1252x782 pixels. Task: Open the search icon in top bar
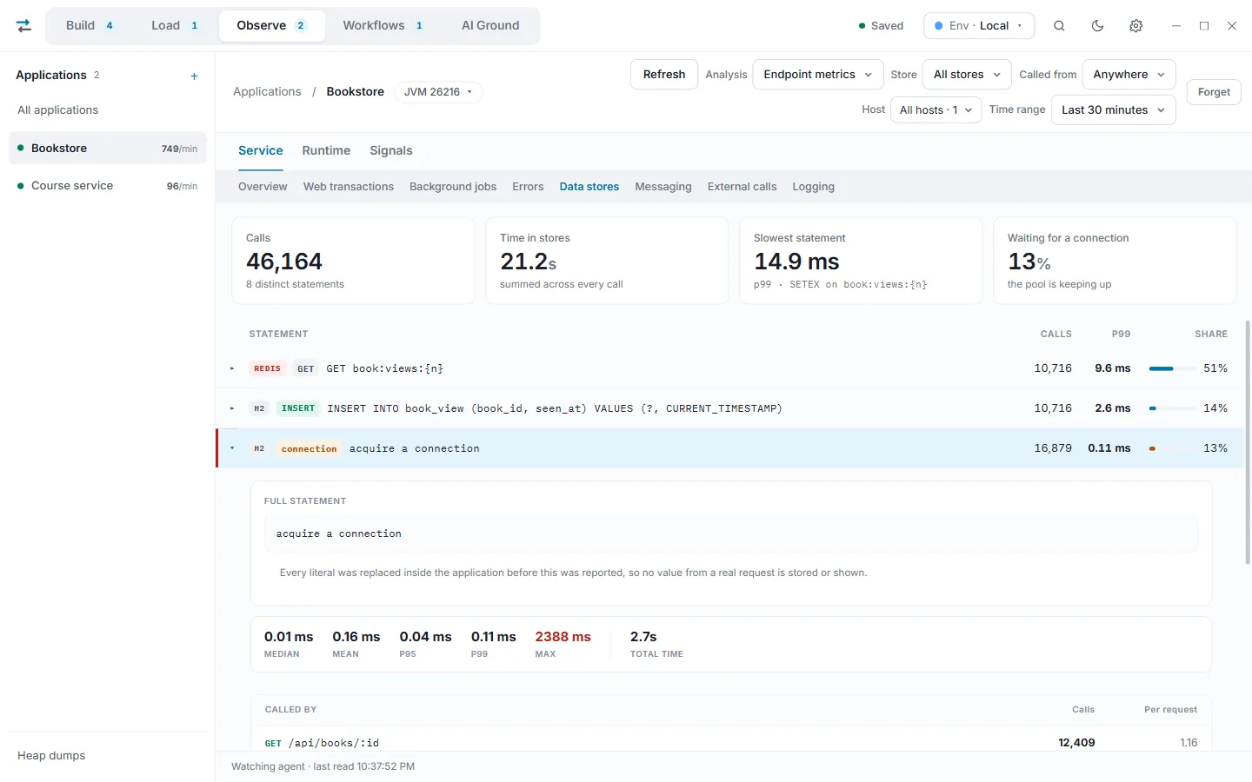tap(1059, 26)
